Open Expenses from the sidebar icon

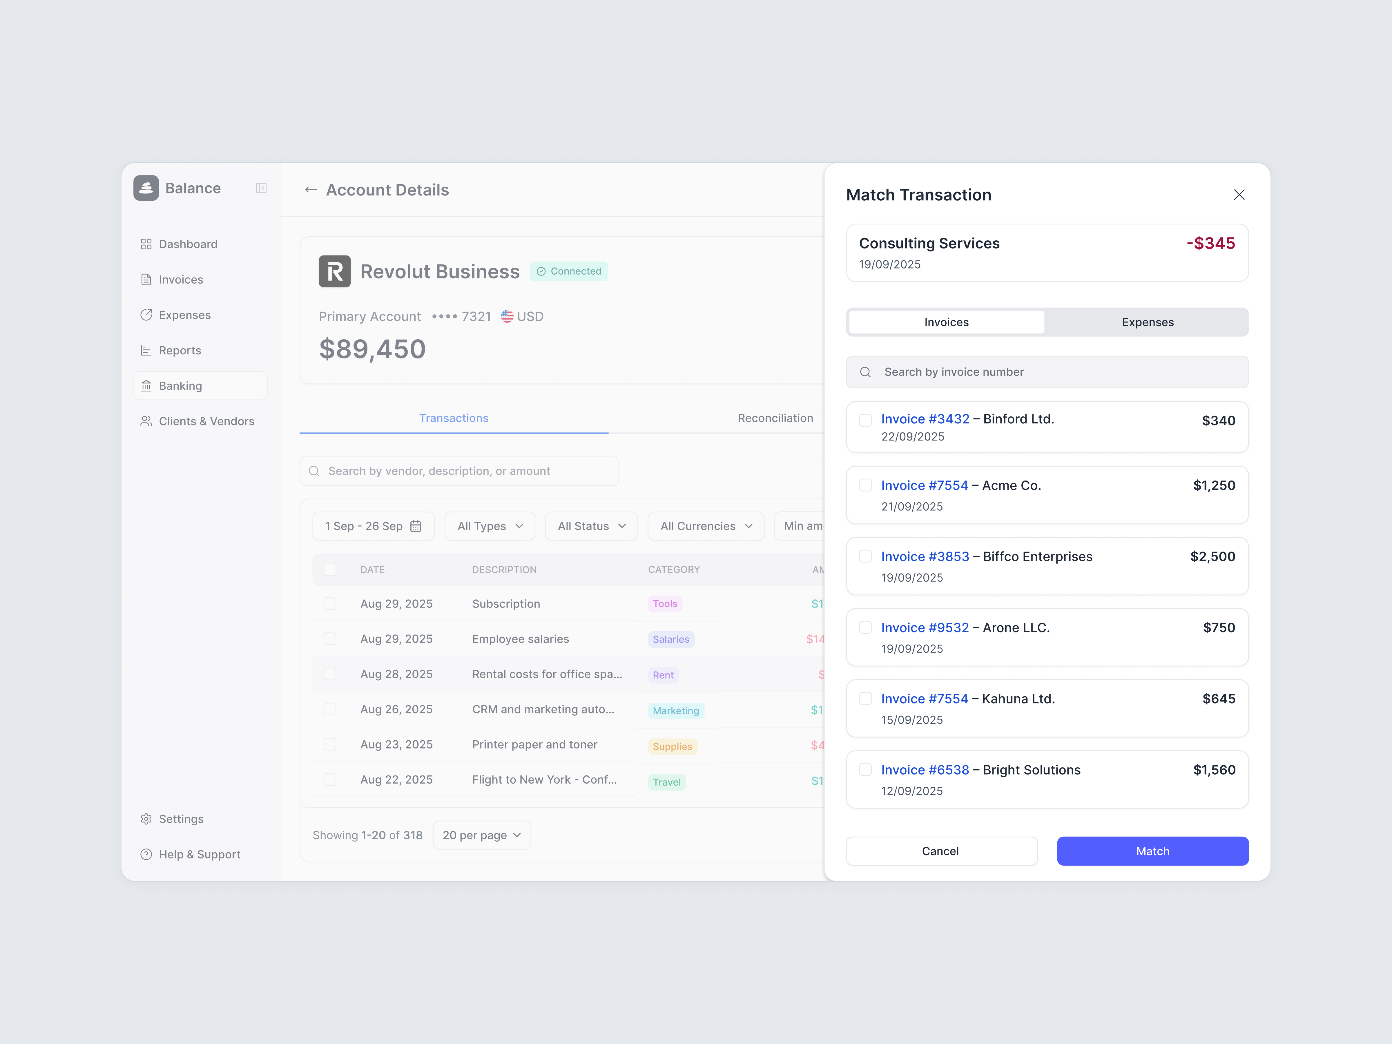click(146, 315)
